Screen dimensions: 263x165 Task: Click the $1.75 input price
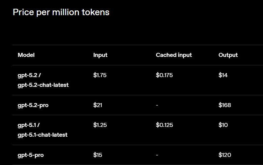tap(100, 75)
